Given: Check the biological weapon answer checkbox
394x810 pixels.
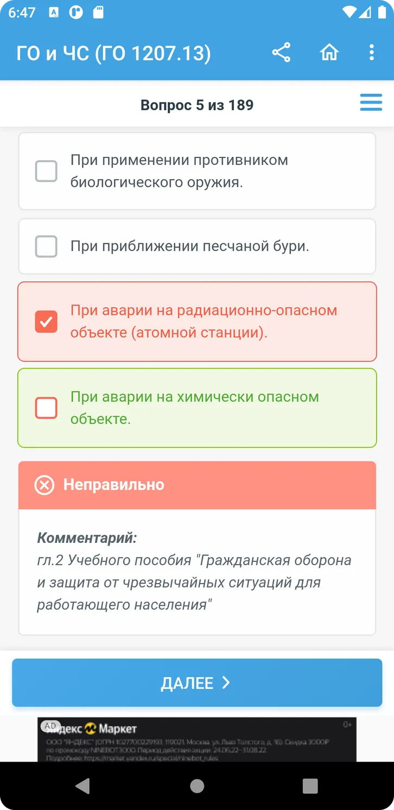Looking at the screenshot, I should (x=46, y=171).
